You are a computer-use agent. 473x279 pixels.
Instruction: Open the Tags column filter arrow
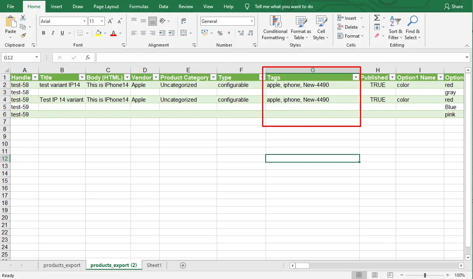[356, 77]
